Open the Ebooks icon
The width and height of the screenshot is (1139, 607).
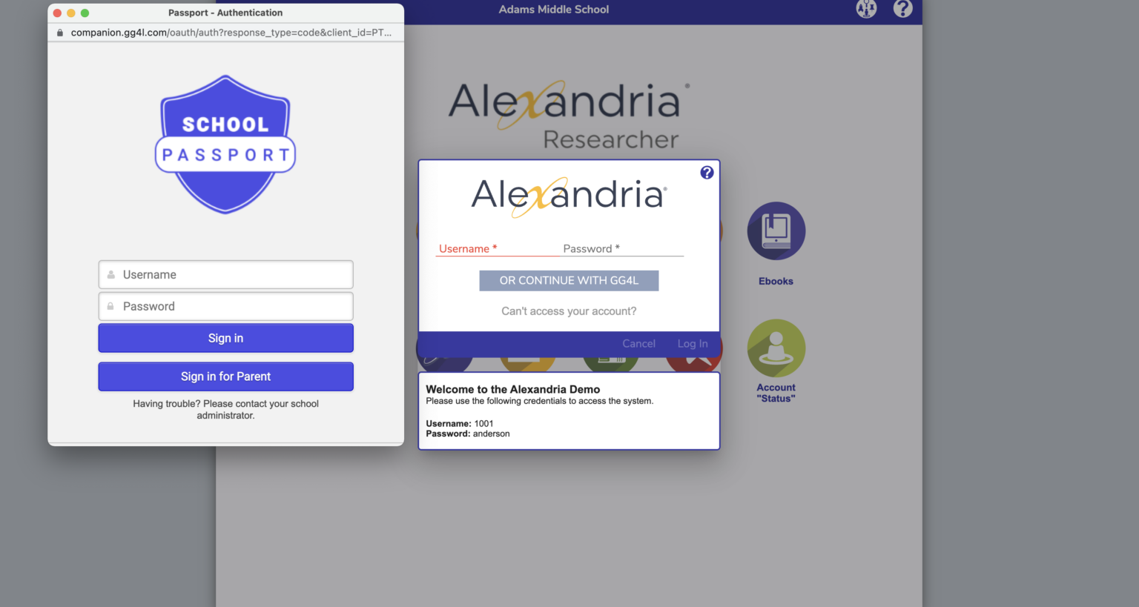tap(776, 231)
